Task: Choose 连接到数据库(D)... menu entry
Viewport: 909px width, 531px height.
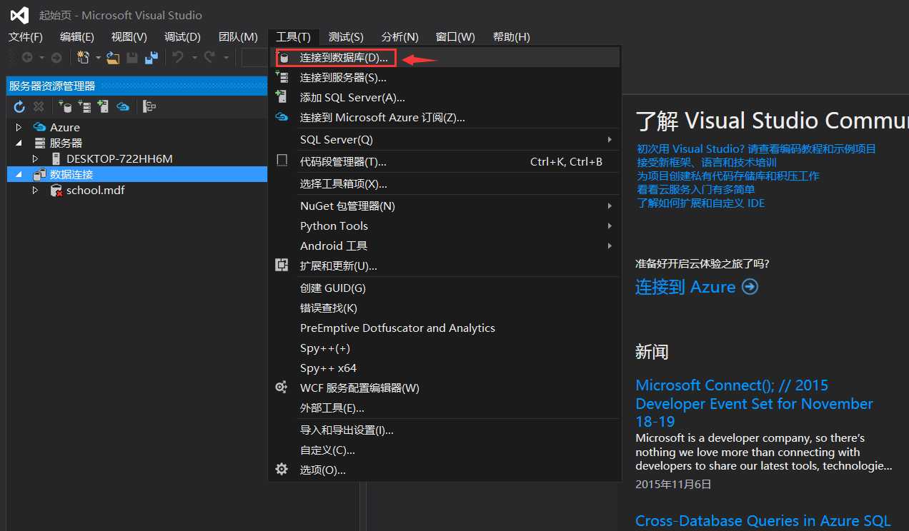Action: pyautogui.click(x=444, y=57)
